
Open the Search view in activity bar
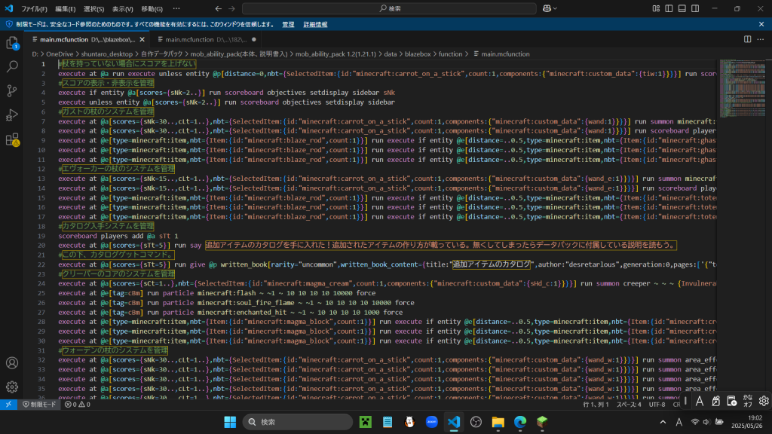pos(12,66)
